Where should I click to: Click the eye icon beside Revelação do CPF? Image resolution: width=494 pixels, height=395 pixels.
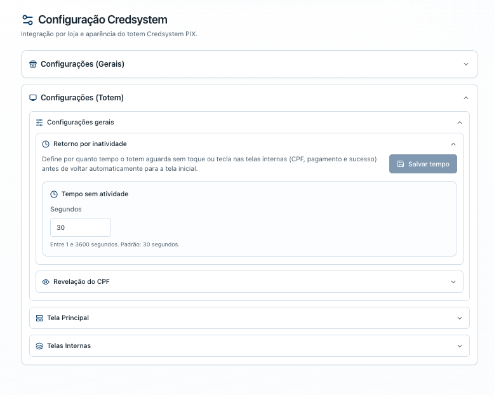(x=46, y=282)
